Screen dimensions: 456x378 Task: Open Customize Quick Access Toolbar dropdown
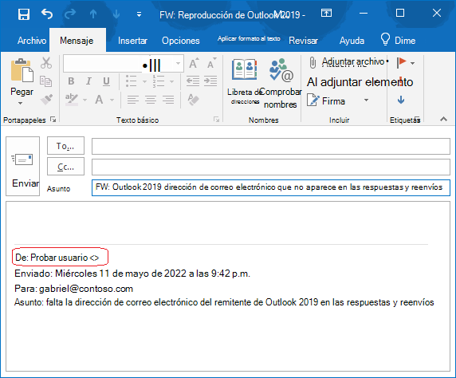[x=139, y=14]
